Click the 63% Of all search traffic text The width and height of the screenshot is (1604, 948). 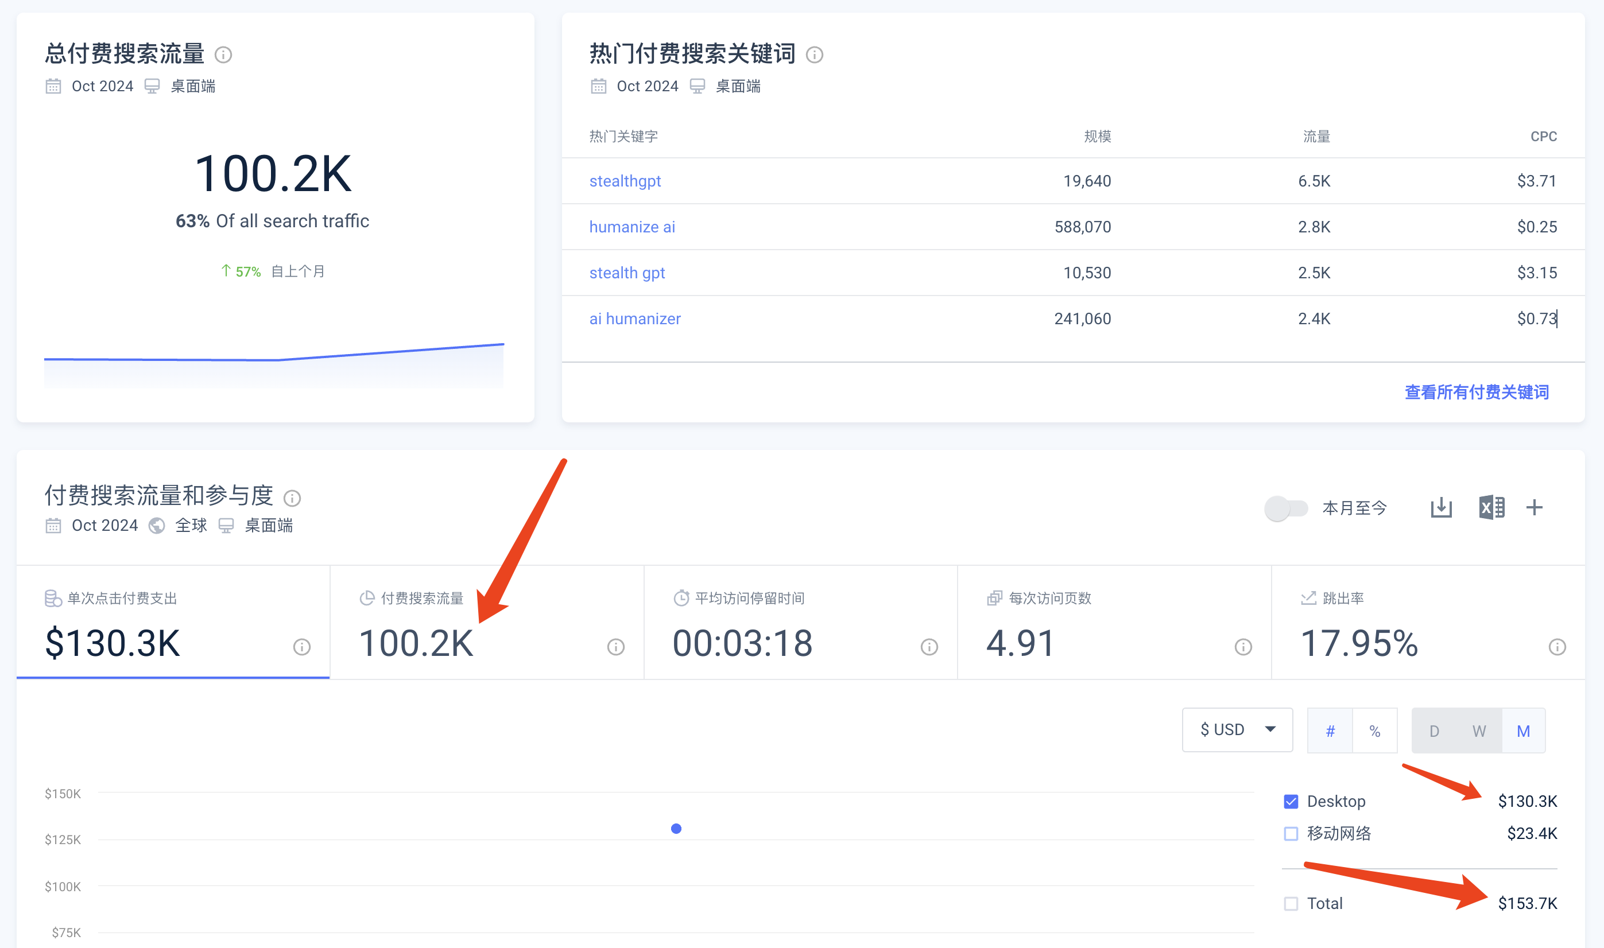click(272, 221)
